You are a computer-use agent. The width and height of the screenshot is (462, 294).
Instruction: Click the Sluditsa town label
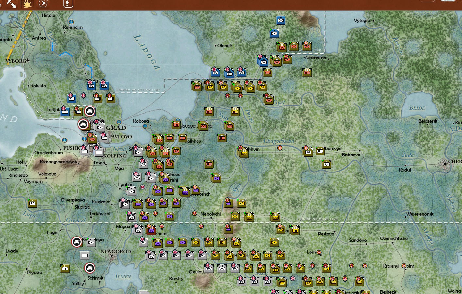[82, 207]
